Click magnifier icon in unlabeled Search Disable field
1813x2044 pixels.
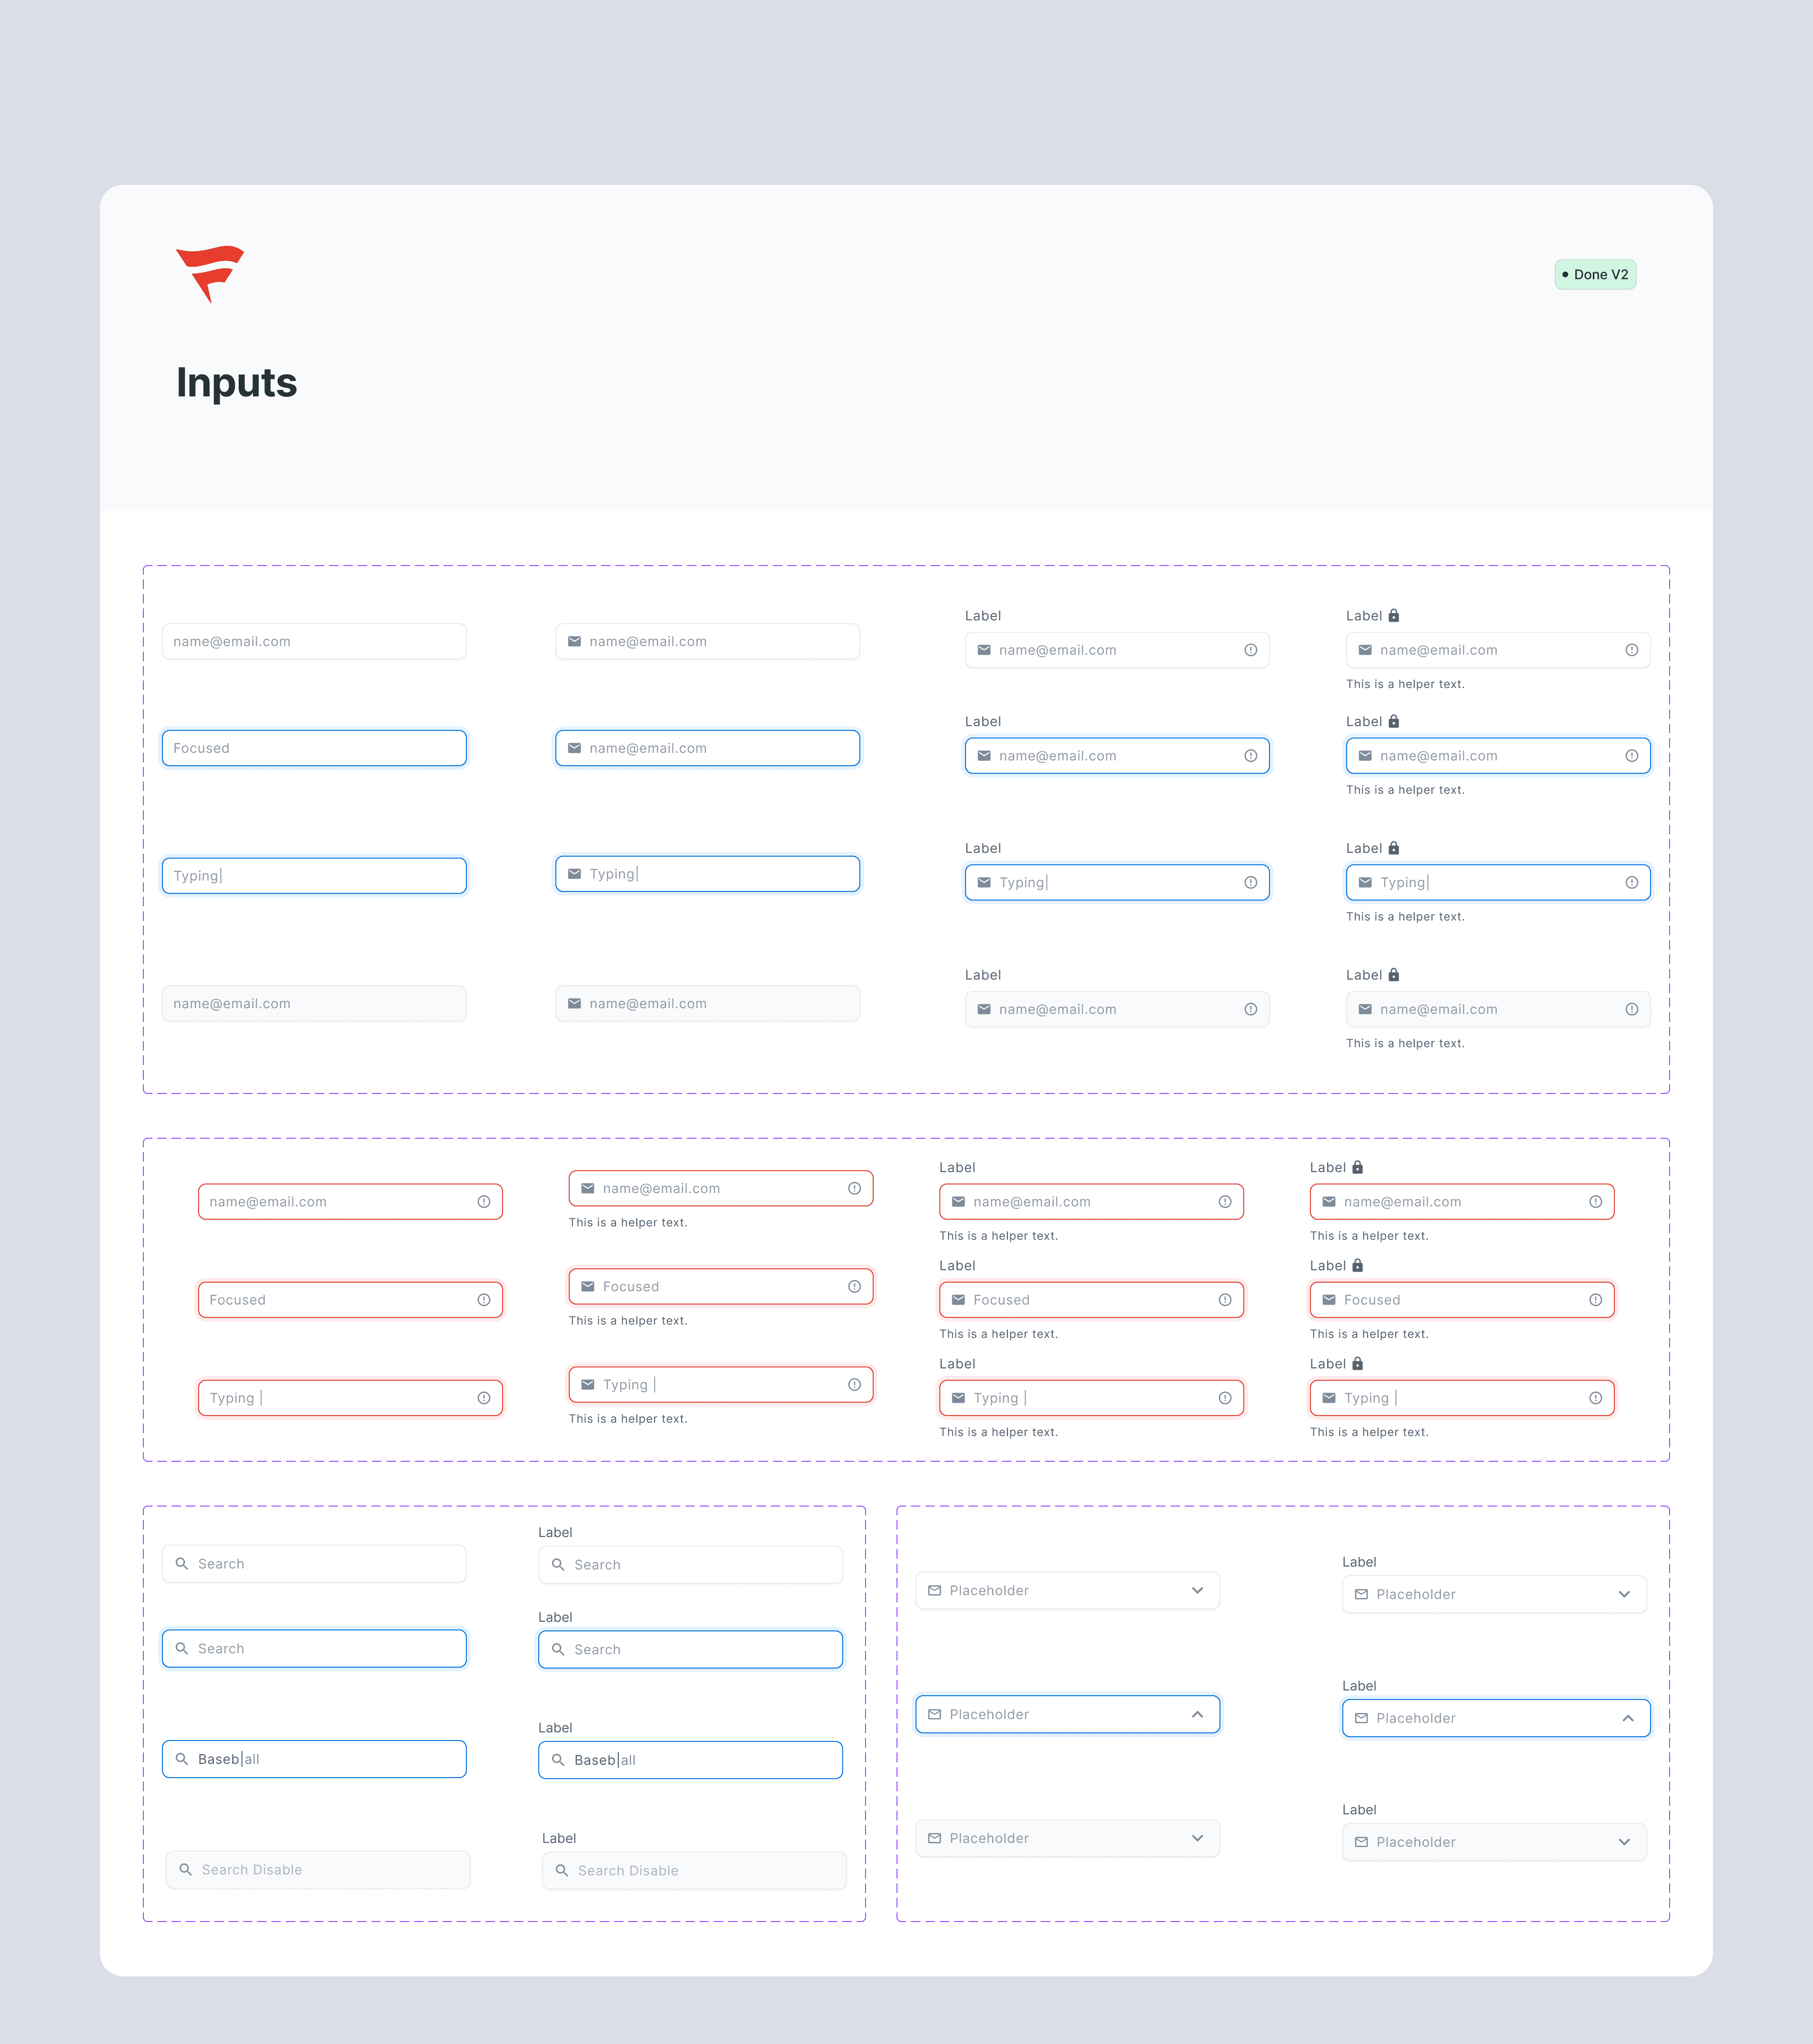coord(186,1869)
